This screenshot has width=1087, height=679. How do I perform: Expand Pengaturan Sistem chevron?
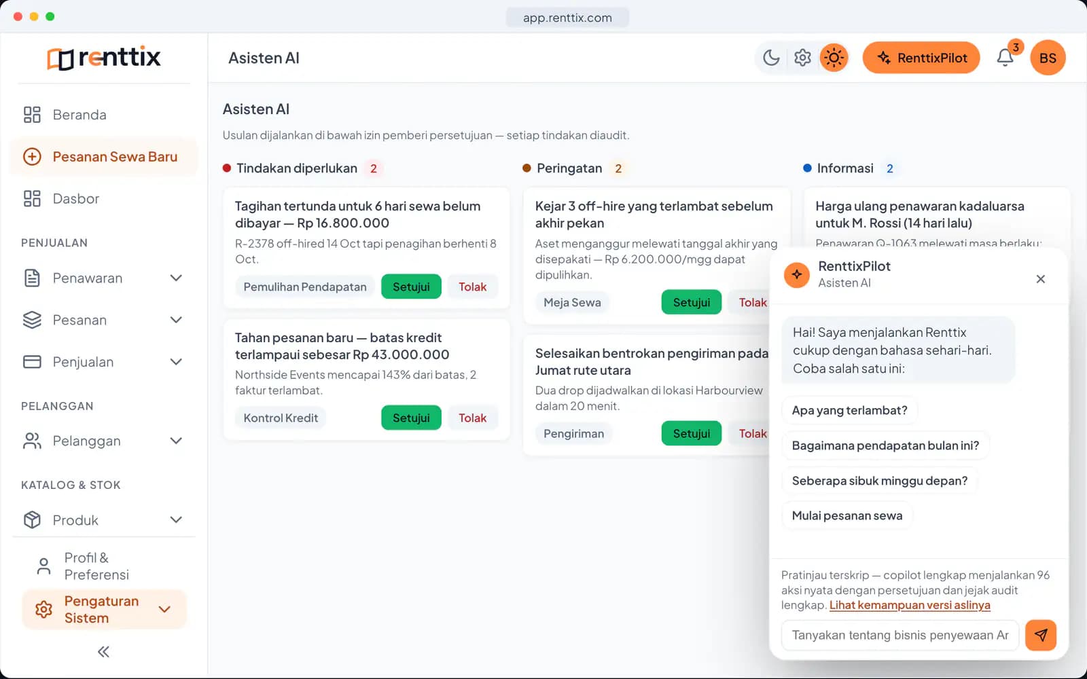[164, 609]
